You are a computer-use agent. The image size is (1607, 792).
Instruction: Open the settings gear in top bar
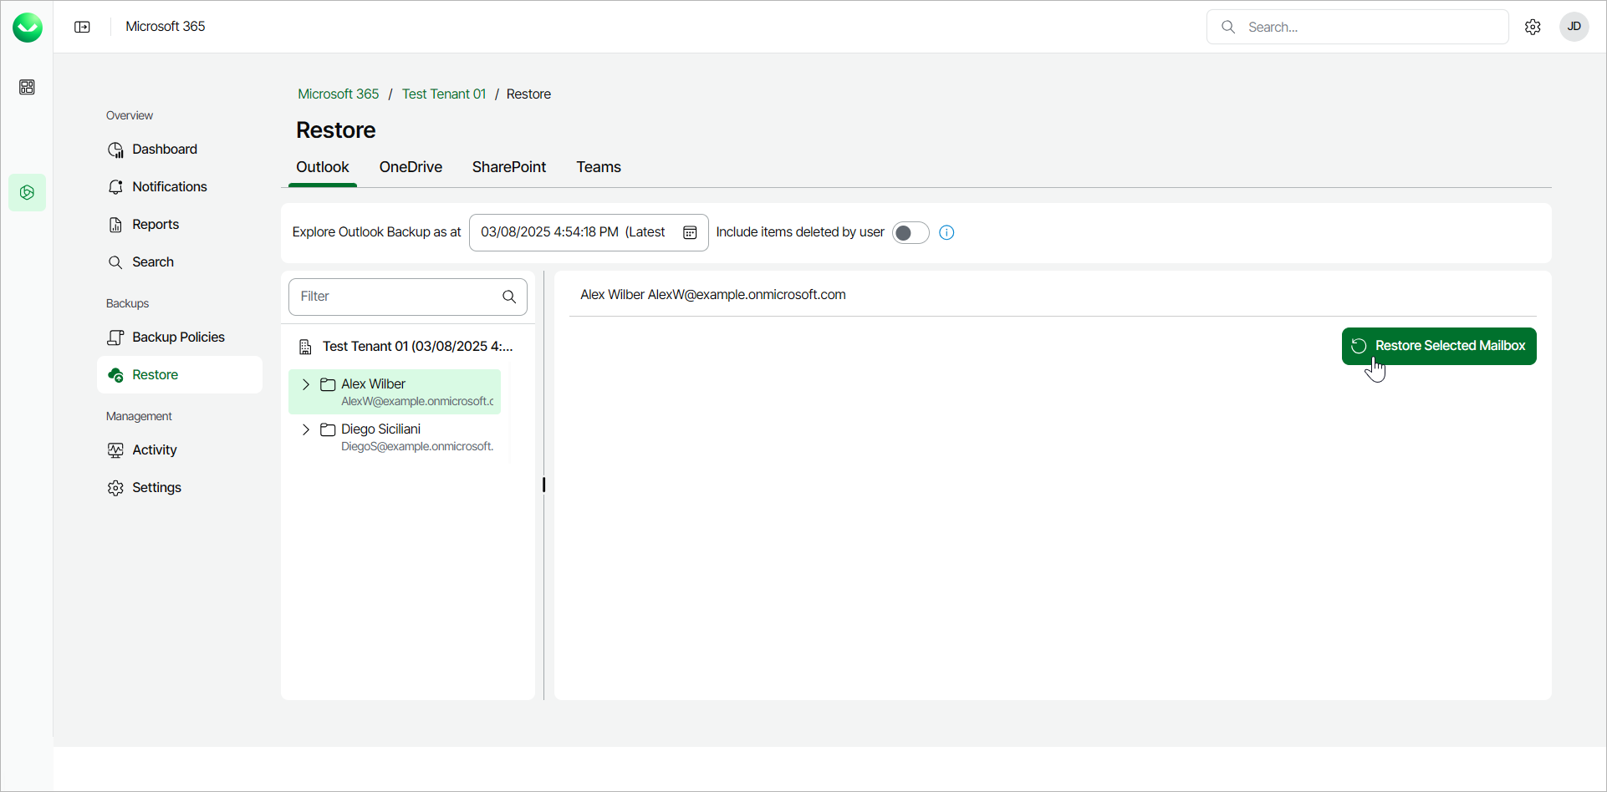coord(1533,27)
